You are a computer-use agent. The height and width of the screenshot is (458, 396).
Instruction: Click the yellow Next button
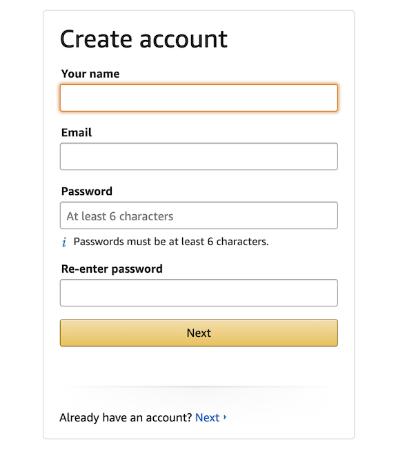pos(199,333)
